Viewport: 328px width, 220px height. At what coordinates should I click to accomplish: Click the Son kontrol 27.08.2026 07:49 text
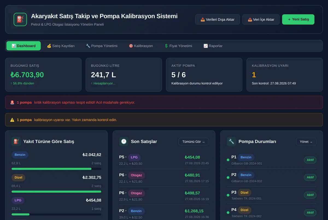pos(274,83)
